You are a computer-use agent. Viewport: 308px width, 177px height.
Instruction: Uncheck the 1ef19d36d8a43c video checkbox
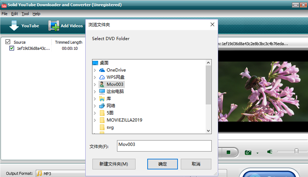(x=12, y=48)
